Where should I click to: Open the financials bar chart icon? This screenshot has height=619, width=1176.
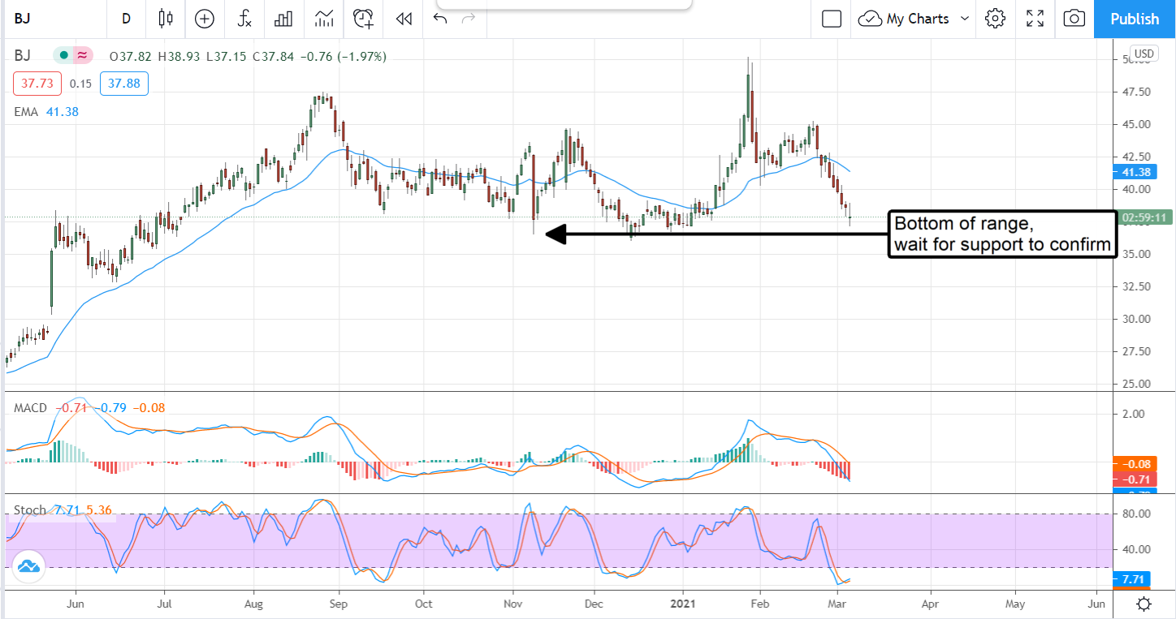283,19
